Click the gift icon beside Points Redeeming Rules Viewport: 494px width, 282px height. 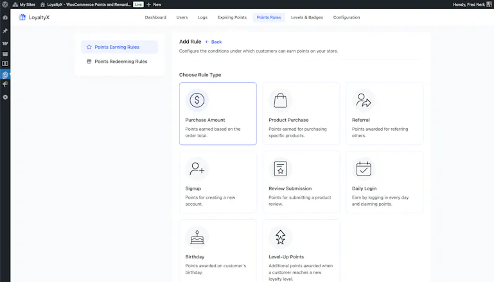89,62
